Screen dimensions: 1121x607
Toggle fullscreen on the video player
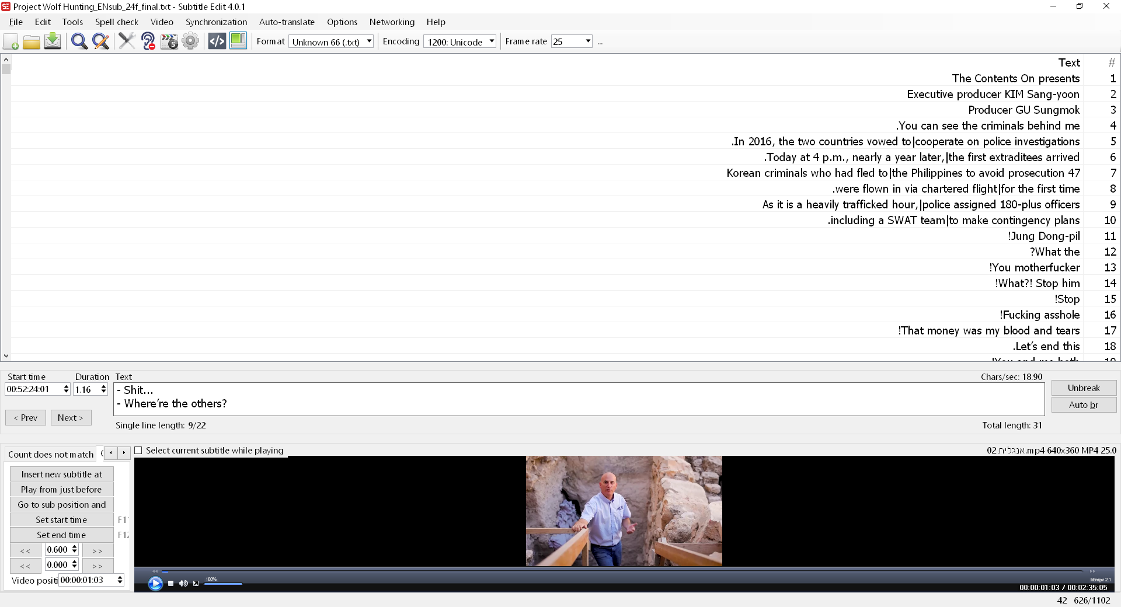pos(196,583)
